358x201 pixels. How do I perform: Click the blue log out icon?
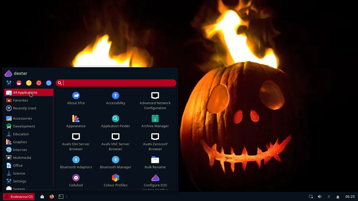click(49, 83)
